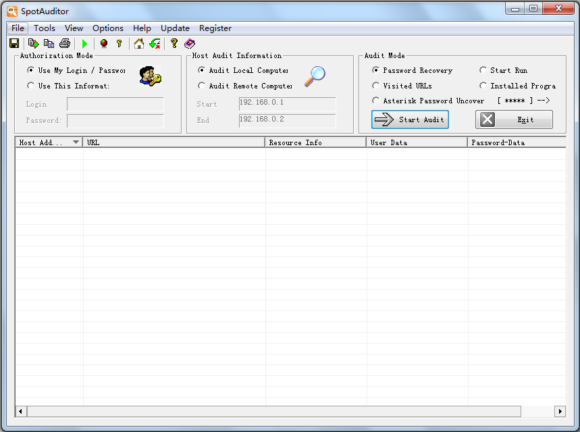580x432 pixels.
Task: Click the red stop sign toolbar icon
Action: point(103,43)
